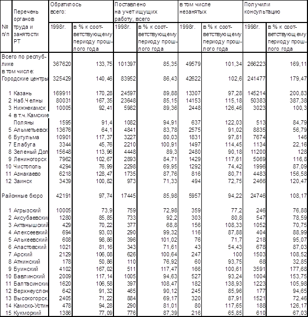Select the Получили консультацию column header

click(x=275, y=12)
